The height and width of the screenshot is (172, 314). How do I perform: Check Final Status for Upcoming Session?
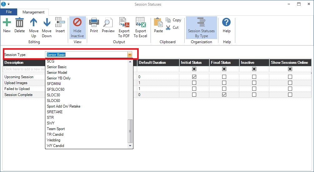(x=224, y=77)
